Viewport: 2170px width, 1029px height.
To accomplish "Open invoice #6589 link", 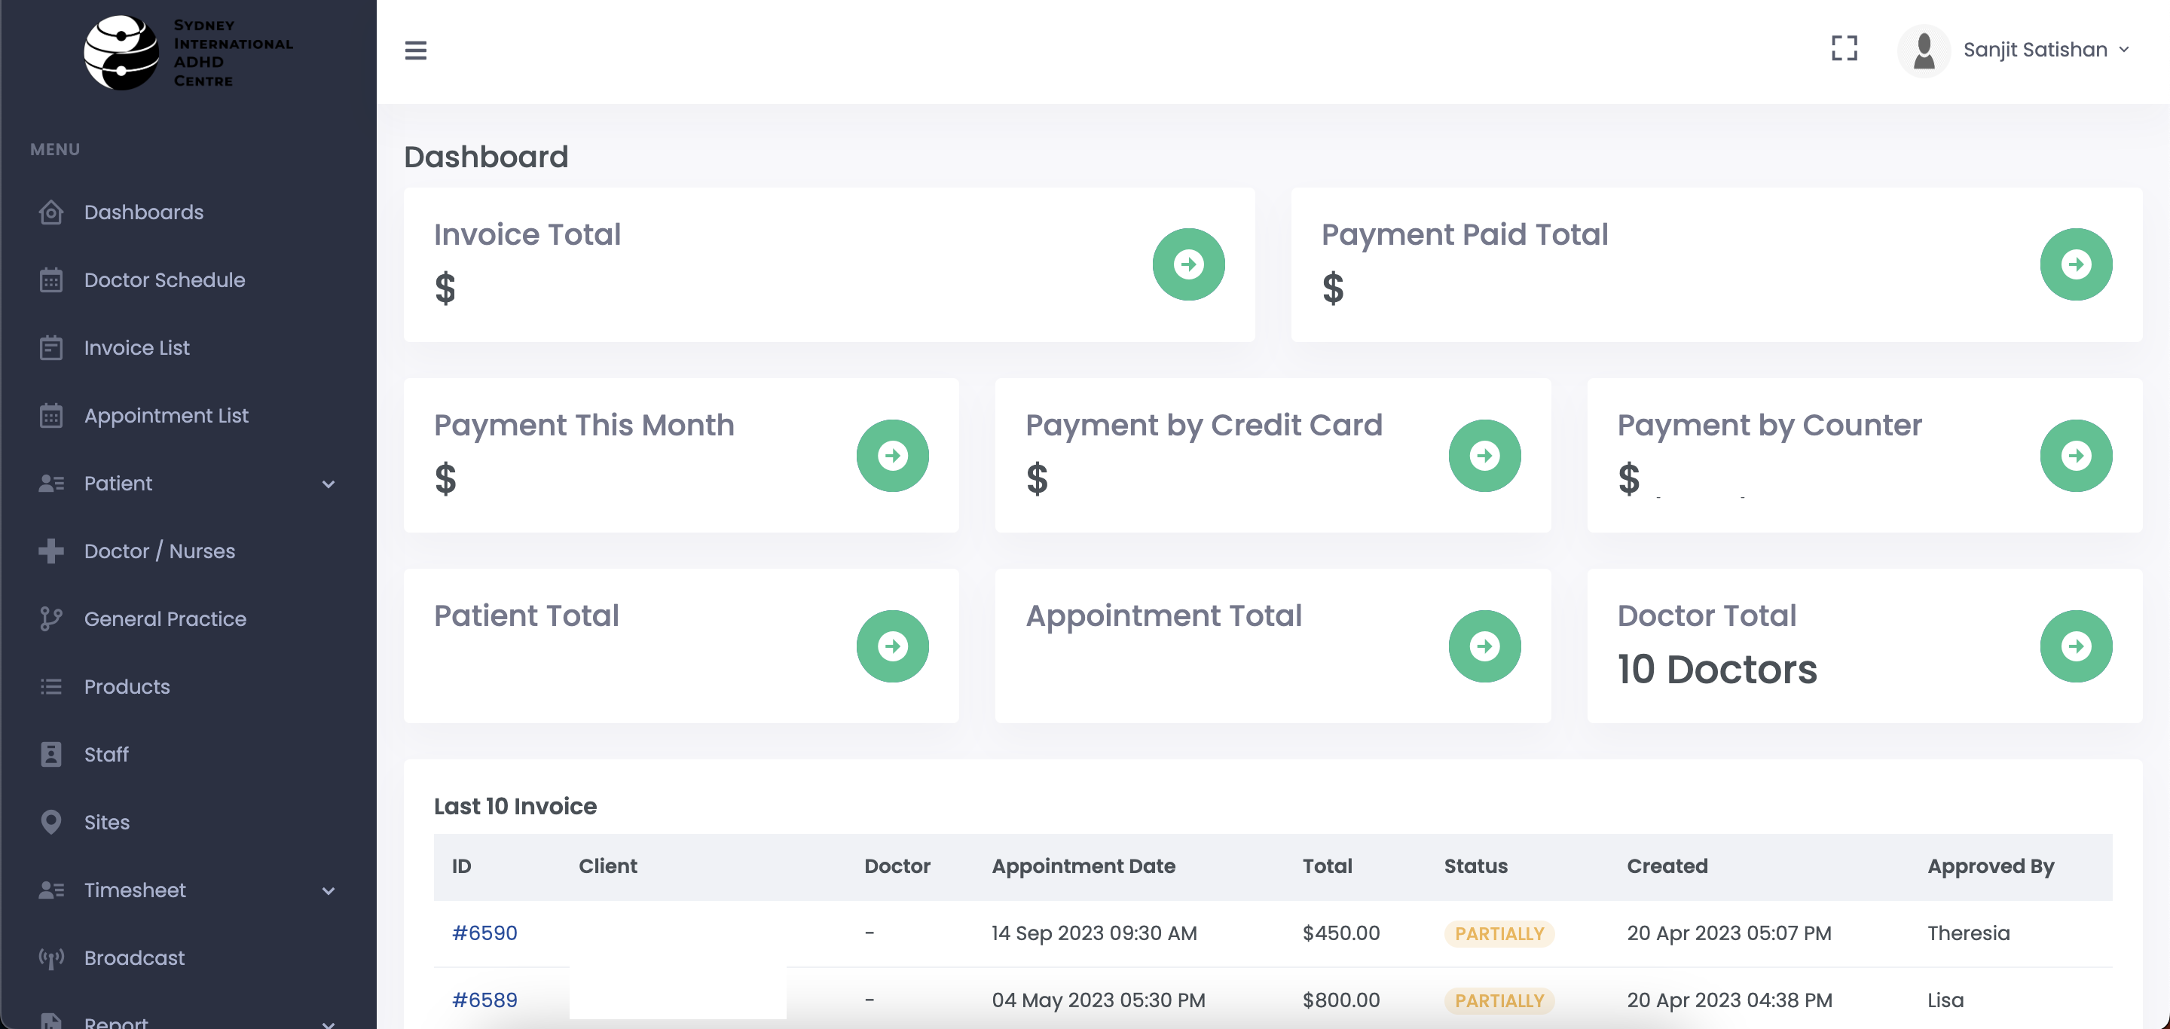I will click(484, 1000).
